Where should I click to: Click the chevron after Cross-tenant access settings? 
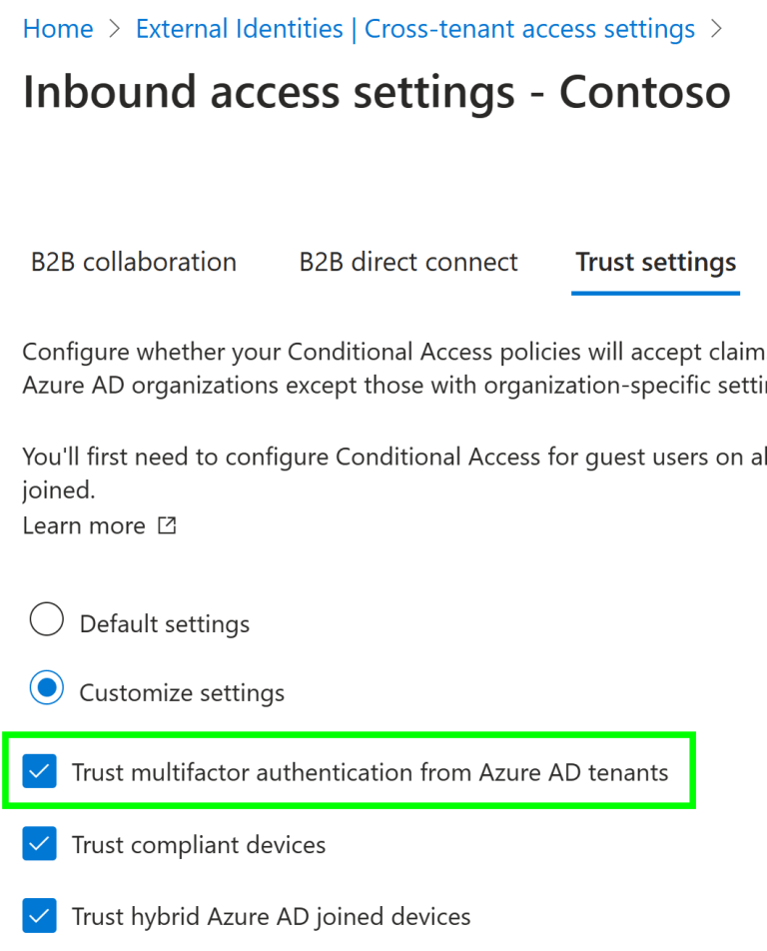(x=716, y=28)
